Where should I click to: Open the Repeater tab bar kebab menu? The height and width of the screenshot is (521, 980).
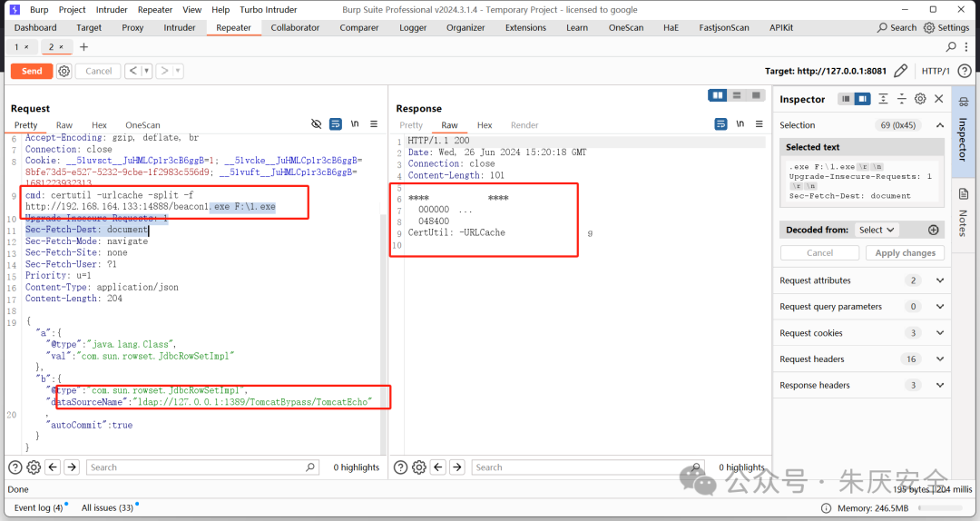coord(966,47)
